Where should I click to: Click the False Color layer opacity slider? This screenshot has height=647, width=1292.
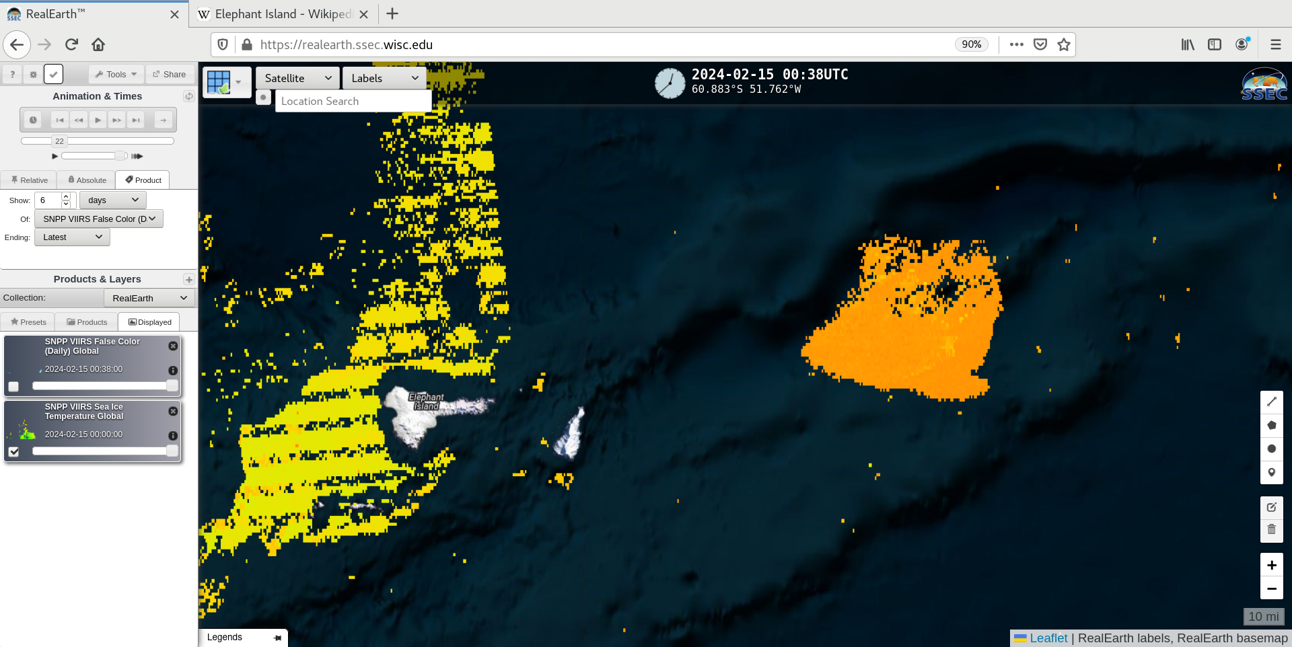[x=105, y=386]
